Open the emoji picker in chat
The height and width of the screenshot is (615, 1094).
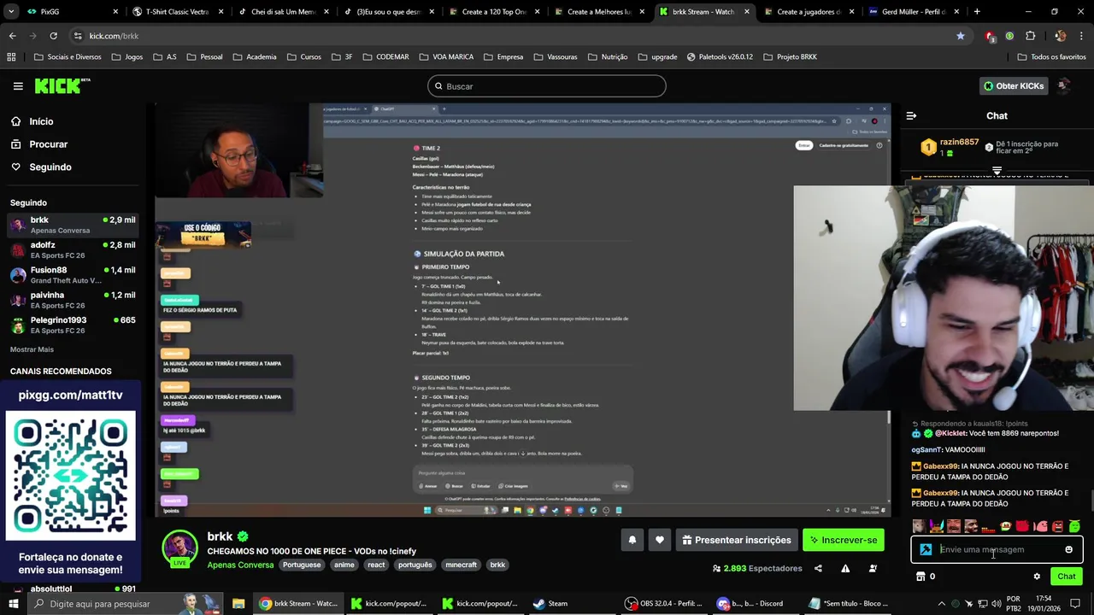[1068, 549]
